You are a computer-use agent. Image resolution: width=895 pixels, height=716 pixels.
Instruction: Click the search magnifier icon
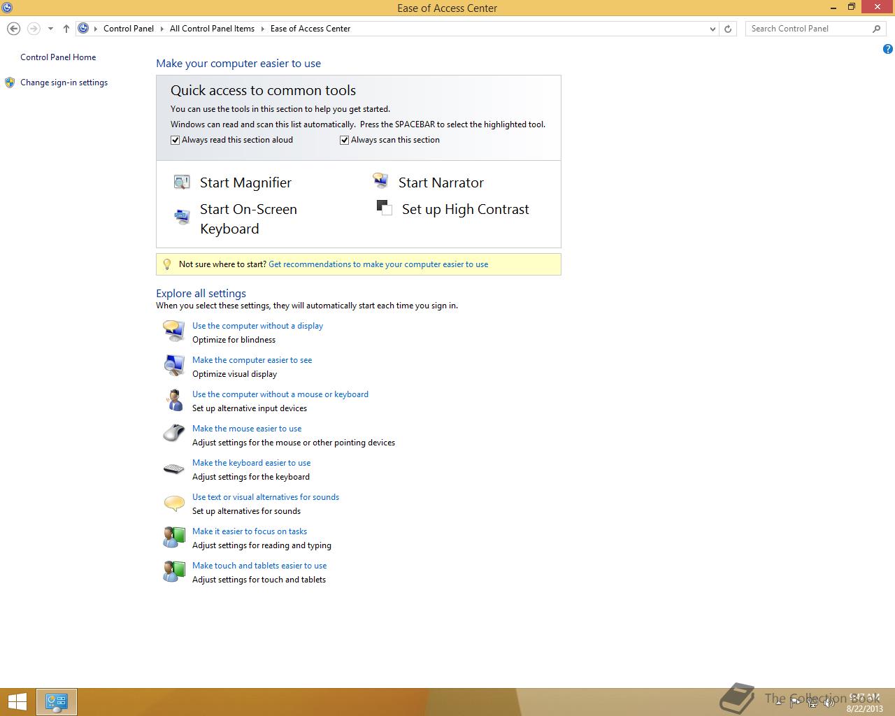coord(876,29)
